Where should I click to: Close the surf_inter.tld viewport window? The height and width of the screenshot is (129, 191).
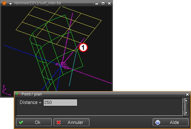(x=109, y=3)
